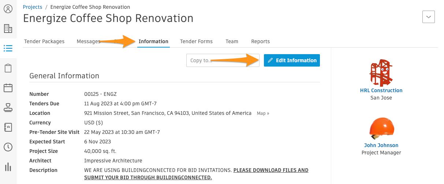Follow the Projects breadcrumb link

(x=32, y=7)
